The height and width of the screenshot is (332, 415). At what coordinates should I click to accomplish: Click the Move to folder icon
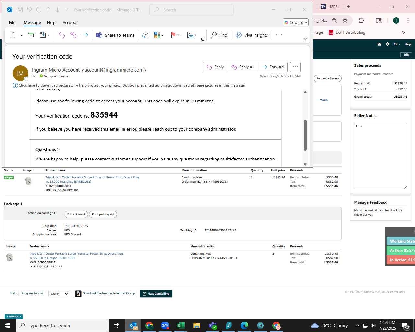coord(42,35)
